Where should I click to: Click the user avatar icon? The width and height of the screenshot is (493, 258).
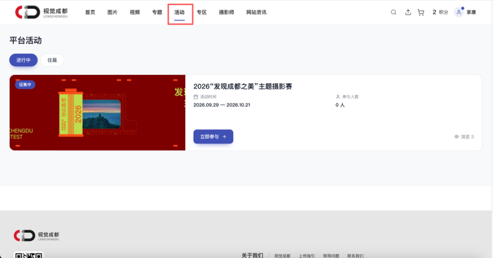click(x=459, y=12)
